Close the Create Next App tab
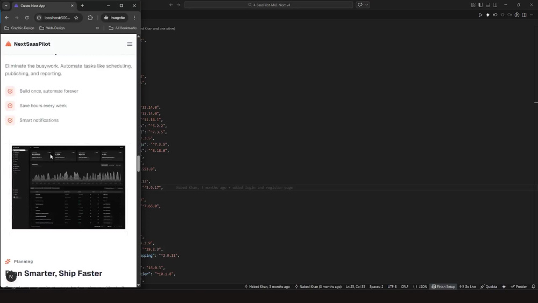Image resolution: width=538 pixels, height=303 pixels. (x=72, y=6)
